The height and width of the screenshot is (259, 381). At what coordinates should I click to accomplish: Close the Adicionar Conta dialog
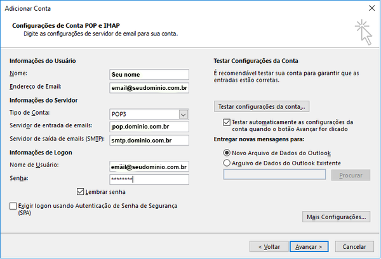tap(371, 8)
